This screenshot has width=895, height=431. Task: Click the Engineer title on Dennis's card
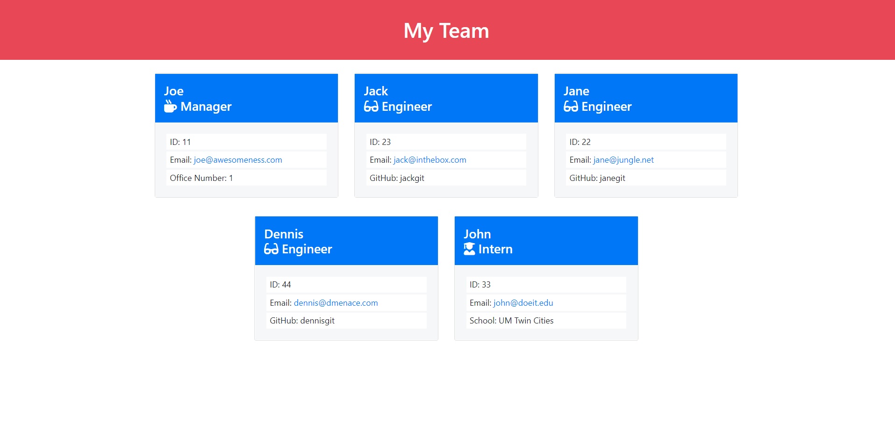click(307, 250)
